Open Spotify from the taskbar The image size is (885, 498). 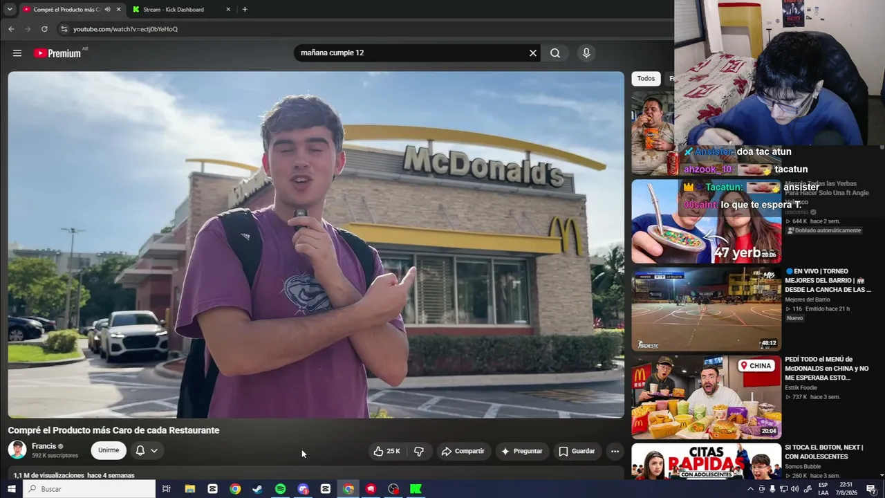pos(280,489)
